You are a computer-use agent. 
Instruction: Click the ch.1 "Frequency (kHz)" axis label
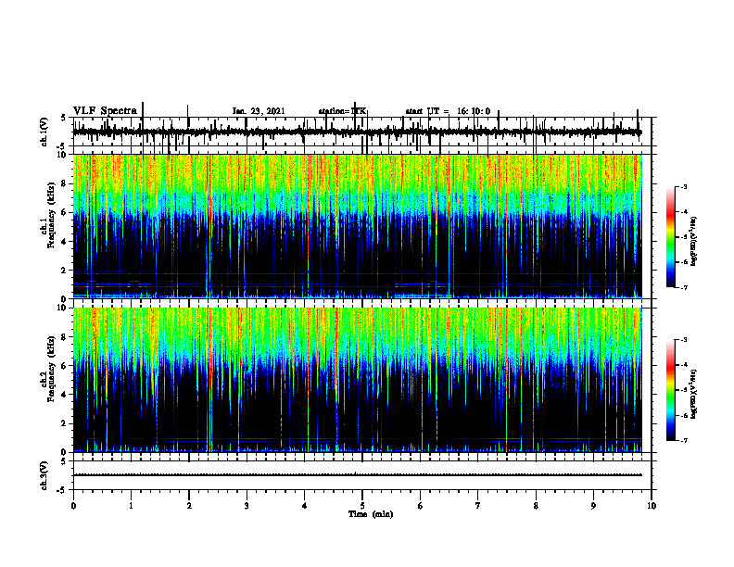coord(51,216)
